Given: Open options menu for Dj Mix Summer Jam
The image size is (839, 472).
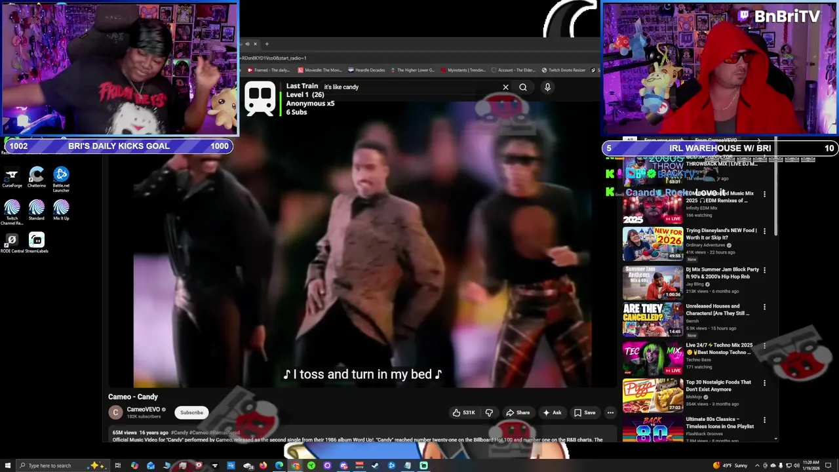Looking at the screenshot, I should coord(764,270).
